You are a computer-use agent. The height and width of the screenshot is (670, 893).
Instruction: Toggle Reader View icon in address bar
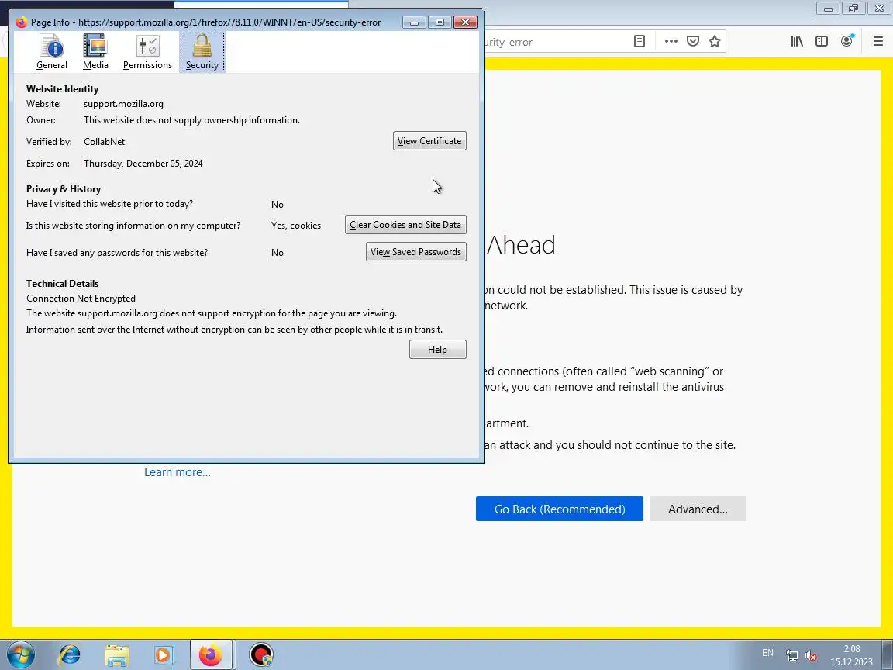(x=640, y=41)
